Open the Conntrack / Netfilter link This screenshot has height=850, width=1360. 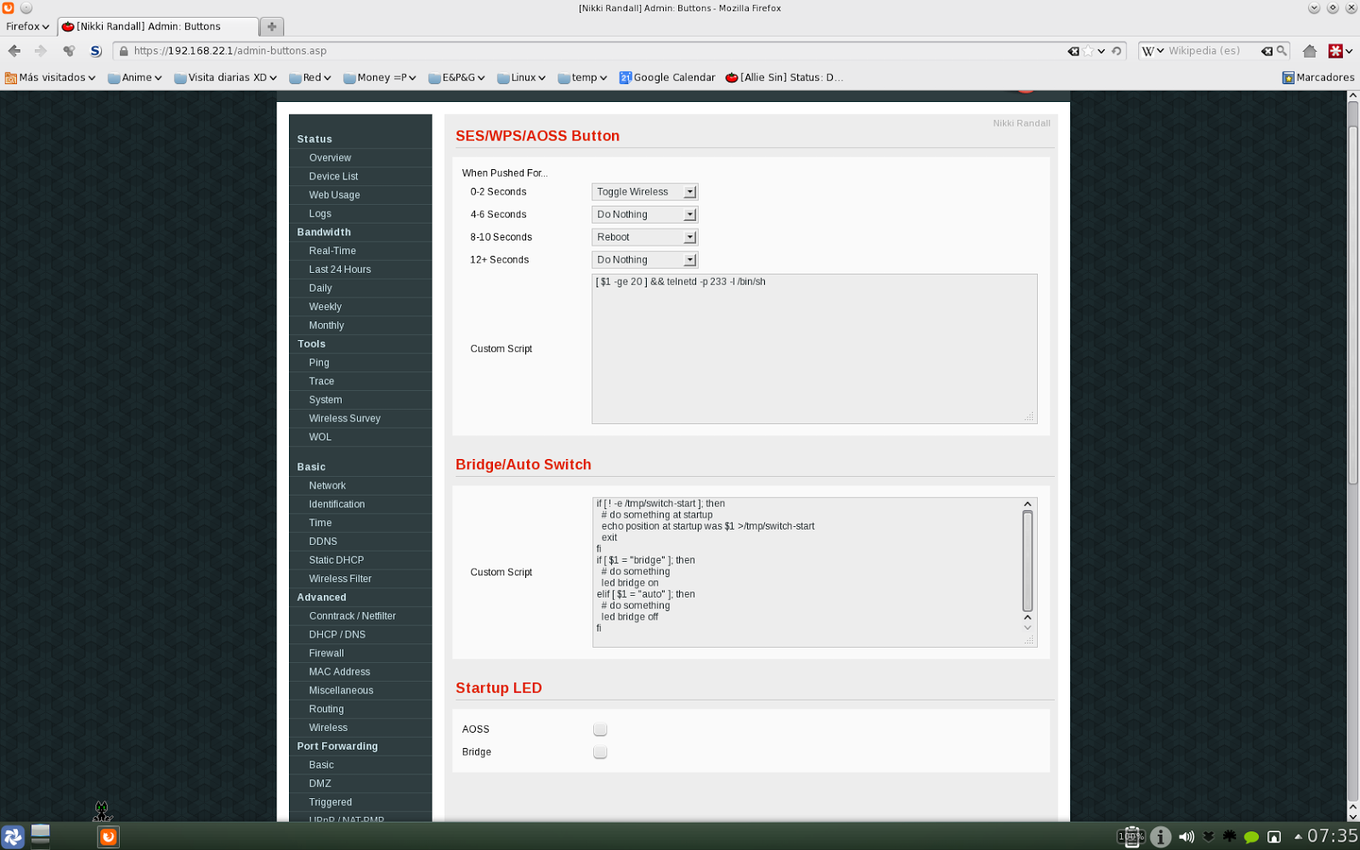pyautogui.click(x=352, y=616)
